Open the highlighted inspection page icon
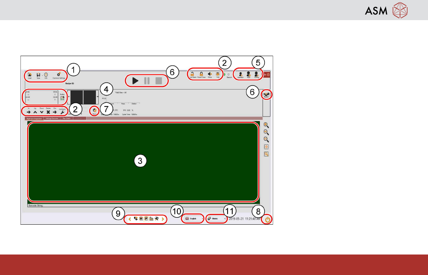This screenshot has width=428, height=275. tap(146, 219)
